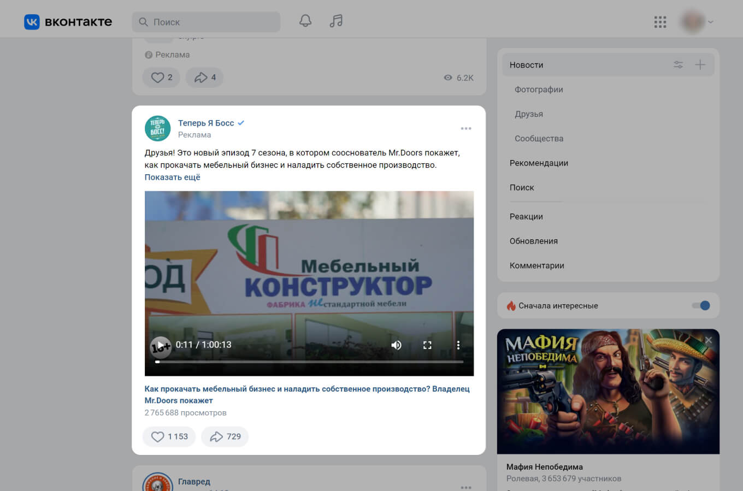The width and height of the screenshot is (743, 491).
Task: Click the Поиск search field
Action: (206, 22)
